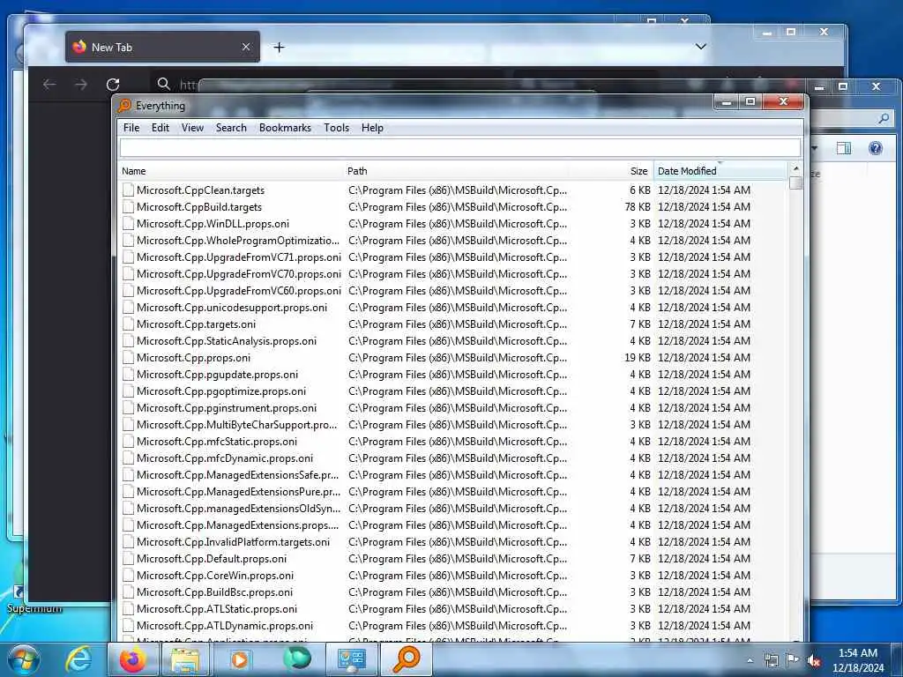Viewport: 903px width, 677px height.
Task: Click the 78 KB size cell
Action: (x=638, y=206)
